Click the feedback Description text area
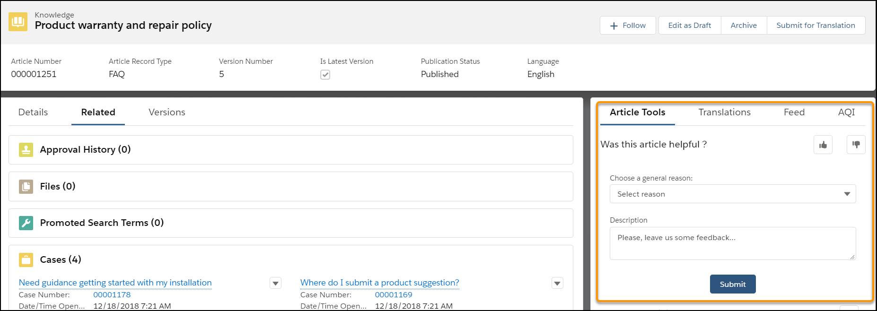The image size is (877, 311). point(733,243)
